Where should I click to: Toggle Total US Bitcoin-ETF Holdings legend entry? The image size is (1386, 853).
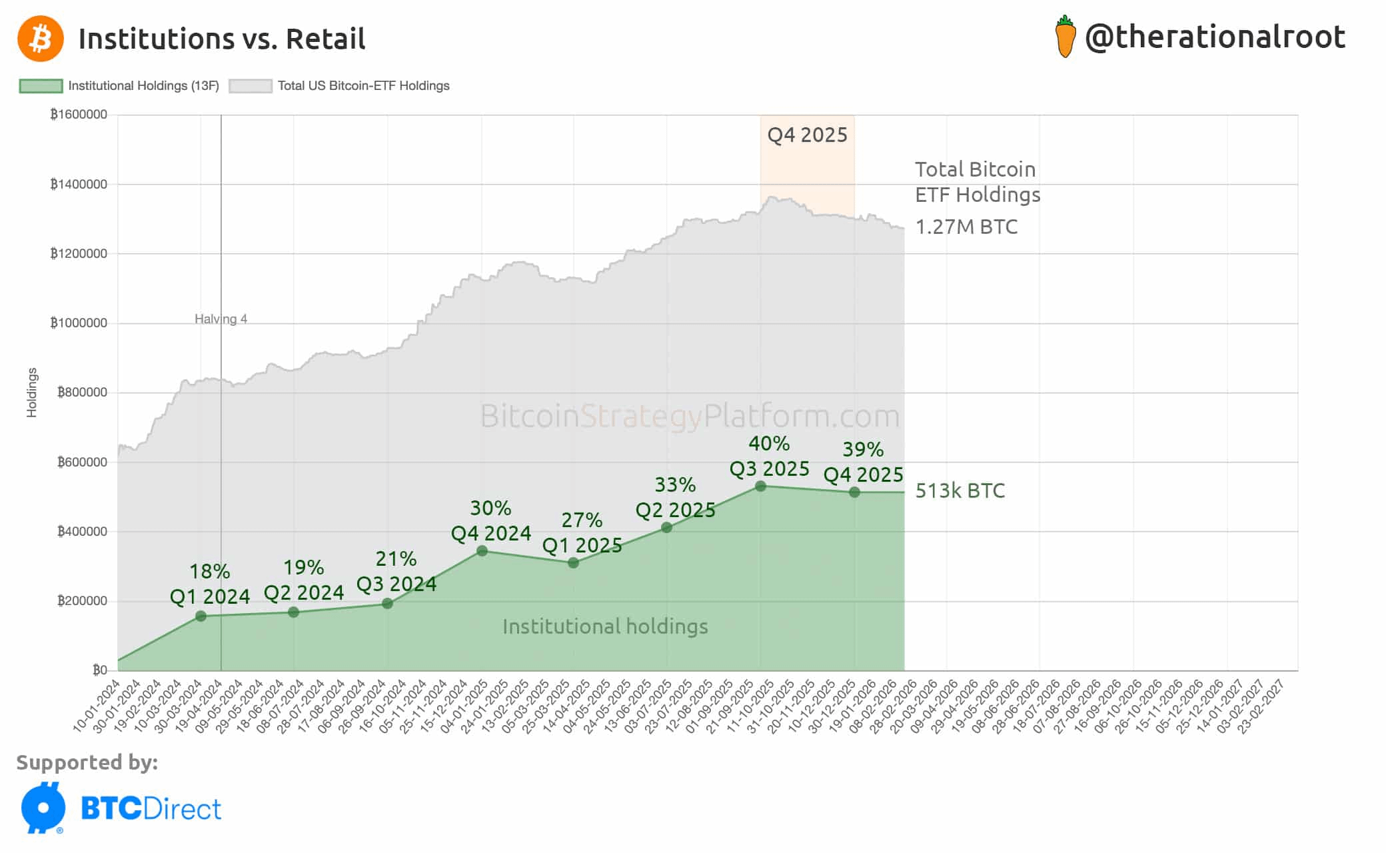[363, 86]
